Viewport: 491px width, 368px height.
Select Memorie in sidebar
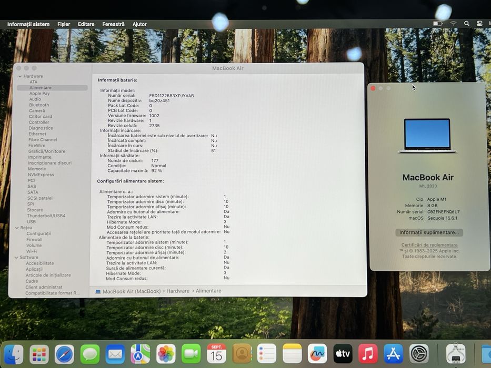pos(37,169)
